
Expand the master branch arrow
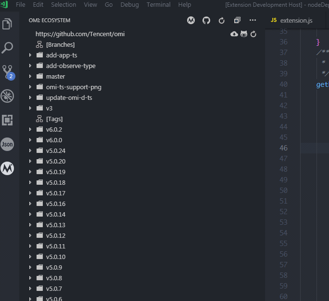click(30, 76)
